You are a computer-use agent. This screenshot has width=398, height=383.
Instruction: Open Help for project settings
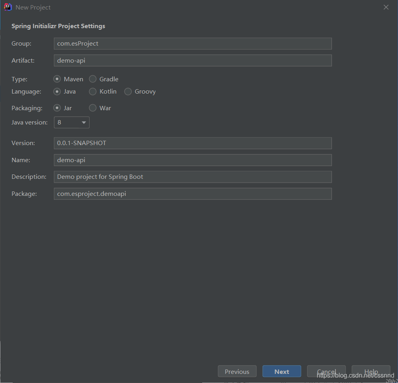[x=371, y=372]
